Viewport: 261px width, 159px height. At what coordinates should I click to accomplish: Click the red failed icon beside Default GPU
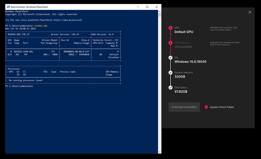(170, 28)
